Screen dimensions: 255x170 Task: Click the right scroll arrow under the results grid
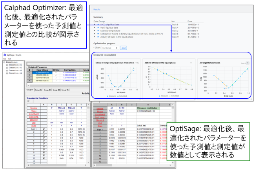click(170, 165)
